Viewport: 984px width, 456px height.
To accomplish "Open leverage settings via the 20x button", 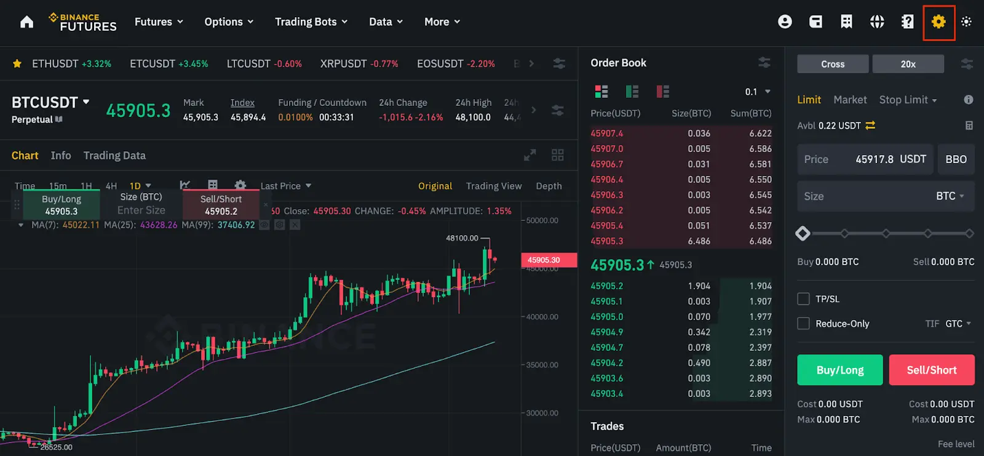I will tap(908, 63).
